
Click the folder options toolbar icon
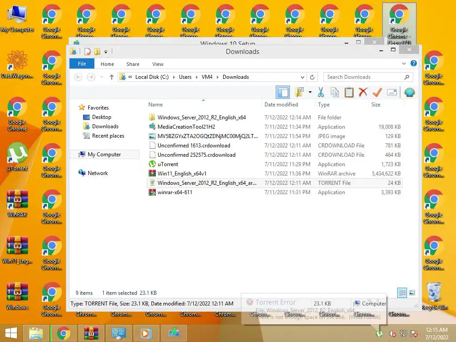299,92
